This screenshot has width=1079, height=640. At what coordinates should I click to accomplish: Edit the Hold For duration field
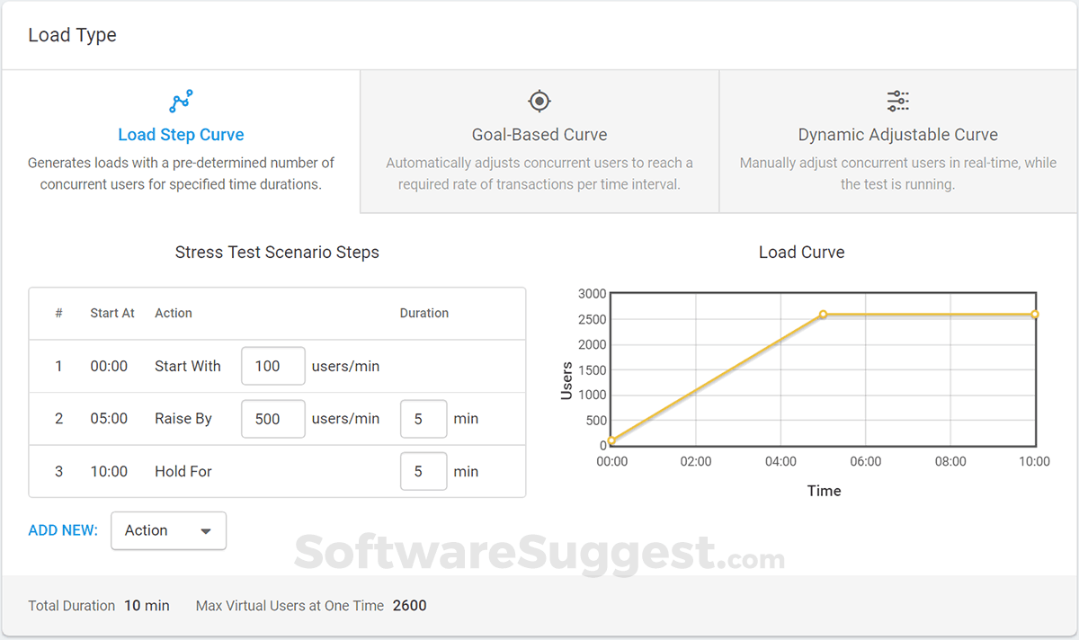(x=424, y=471)
